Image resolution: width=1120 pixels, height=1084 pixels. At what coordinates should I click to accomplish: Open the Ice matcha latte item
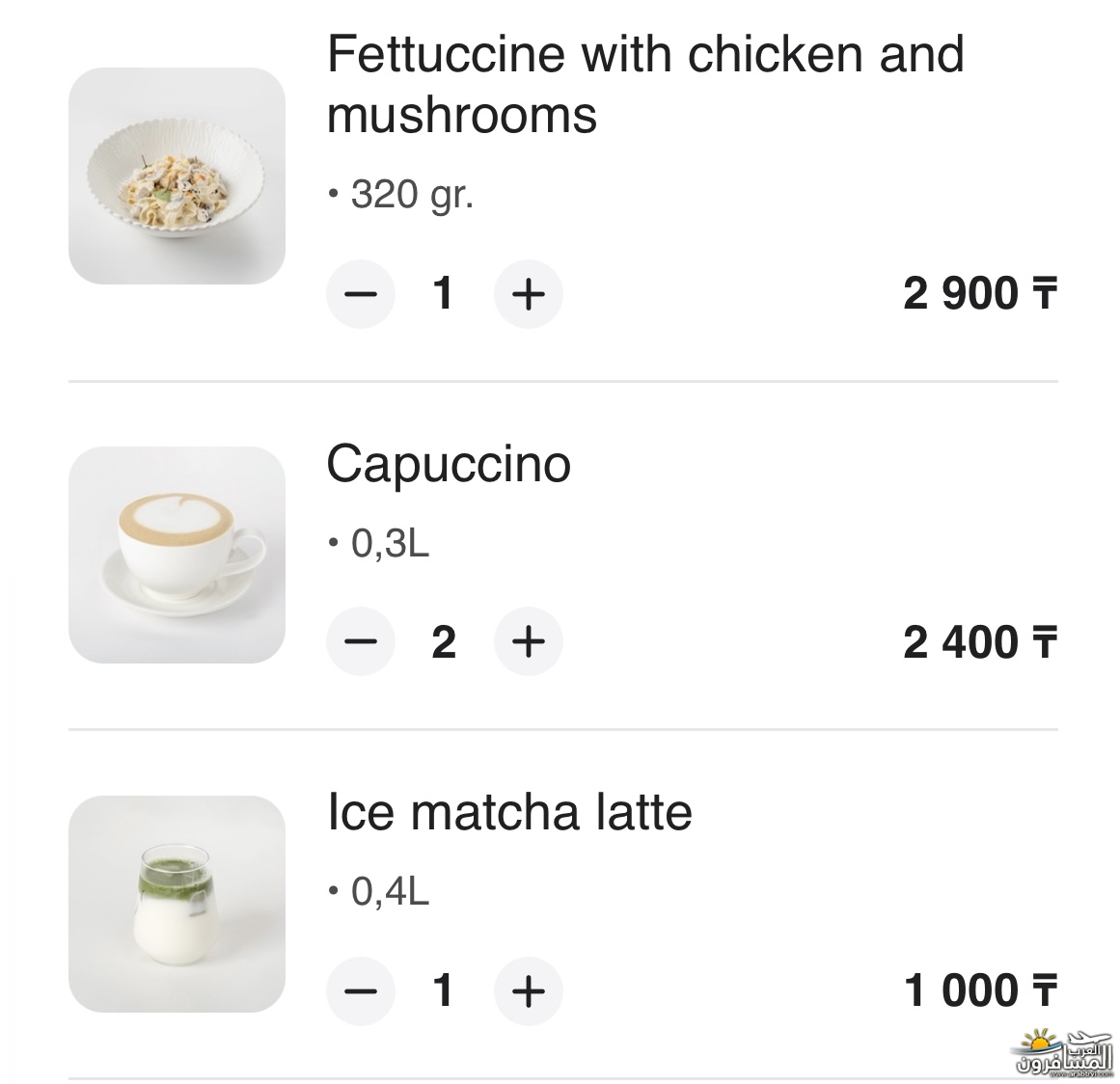coord(509,812)
